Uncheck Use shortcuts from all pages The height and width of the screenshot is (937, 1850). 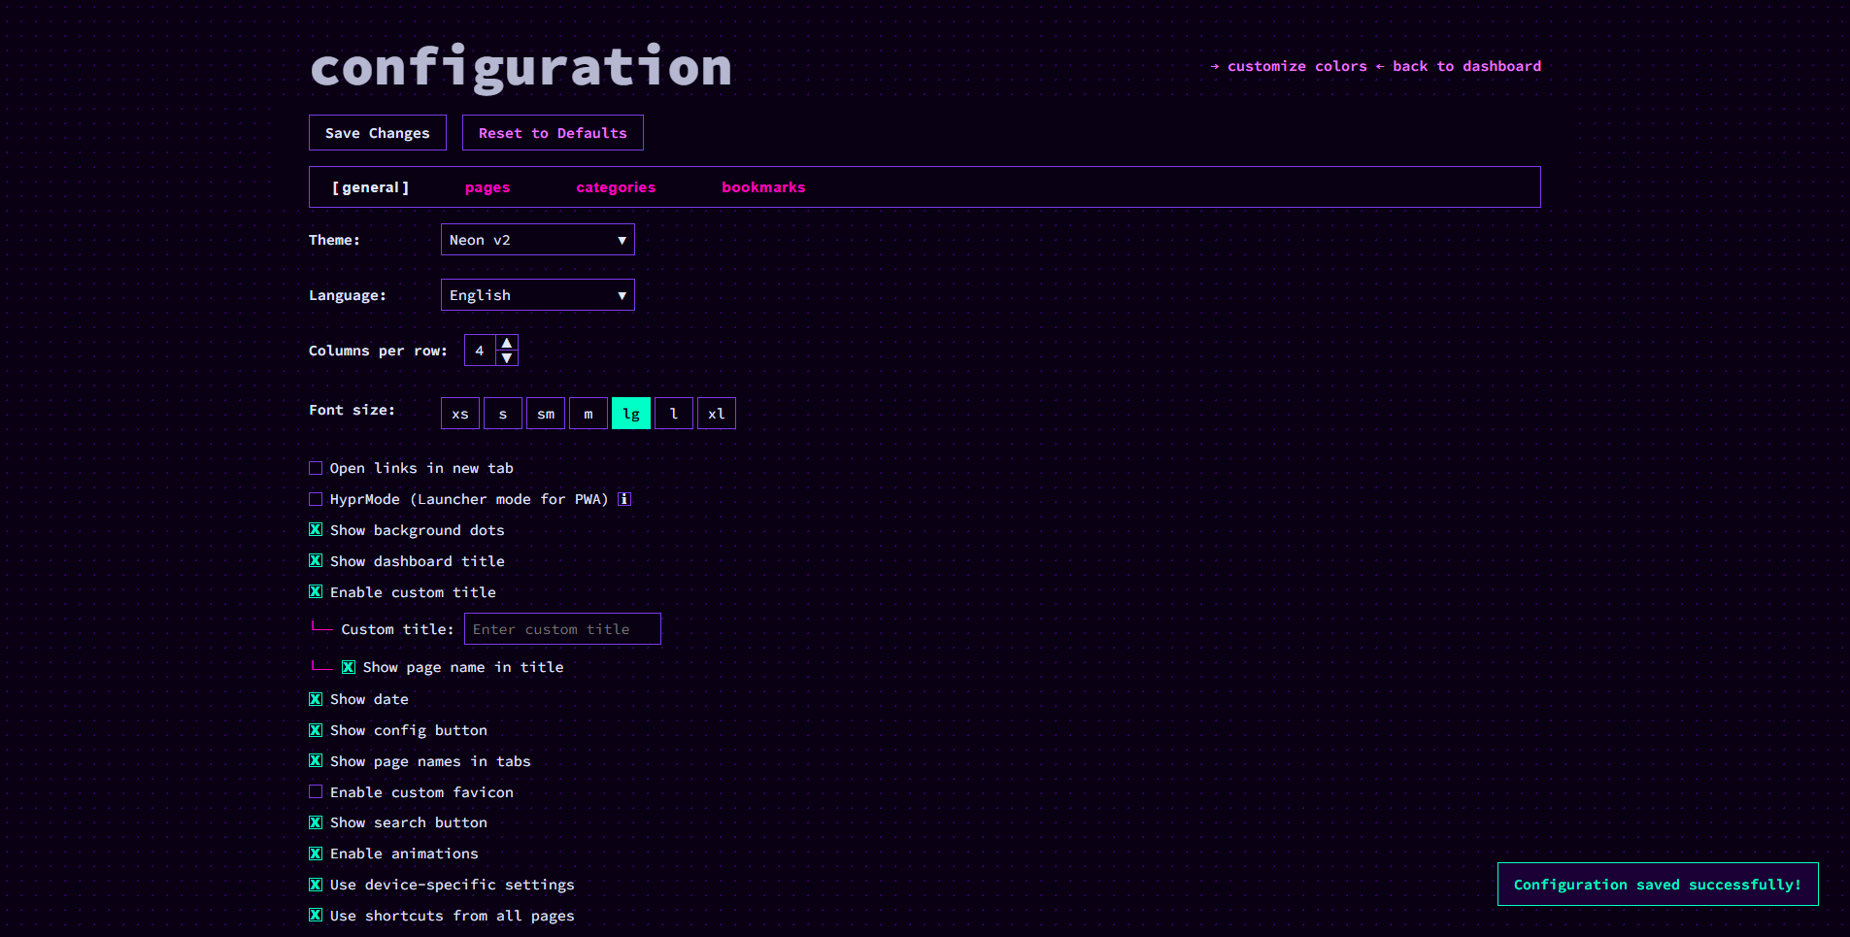[x=316, y=915]
